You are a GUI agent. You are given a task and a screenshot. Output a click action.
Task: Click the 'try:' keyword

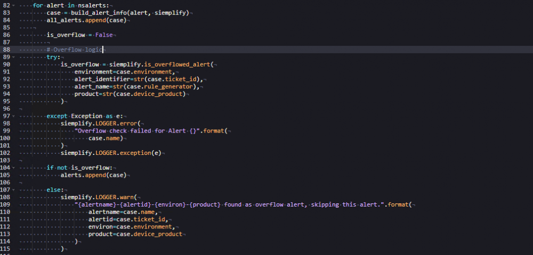[53, 56]
